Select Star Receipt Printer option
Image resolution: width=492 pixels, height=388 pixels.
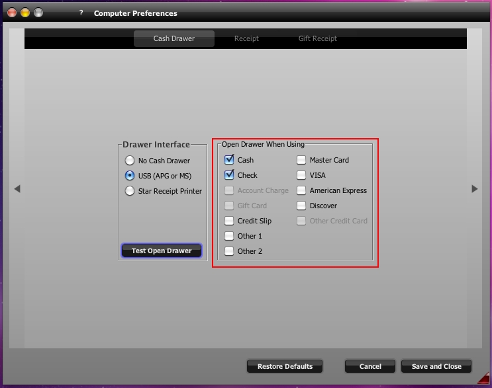pyautogui.click(x=130, y=191)
